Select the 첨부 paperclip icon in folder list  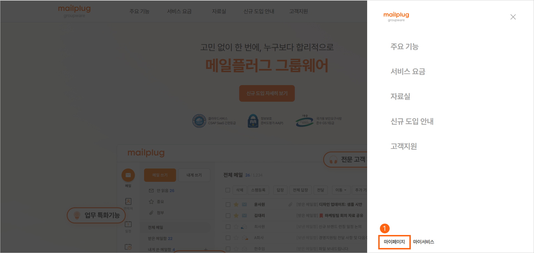(x=151, y=213)
